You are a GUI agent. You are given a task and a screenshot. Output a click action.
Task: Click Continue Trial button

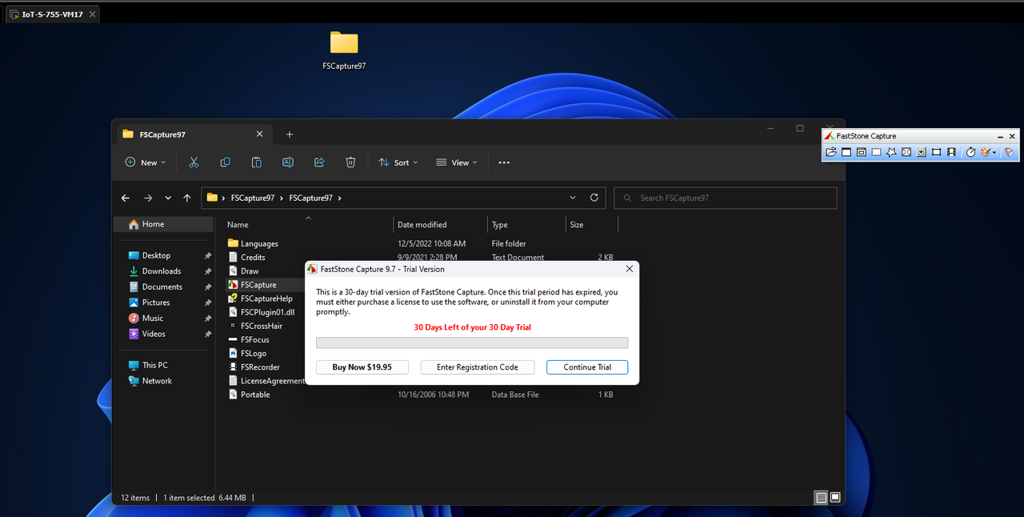(587, 367)
